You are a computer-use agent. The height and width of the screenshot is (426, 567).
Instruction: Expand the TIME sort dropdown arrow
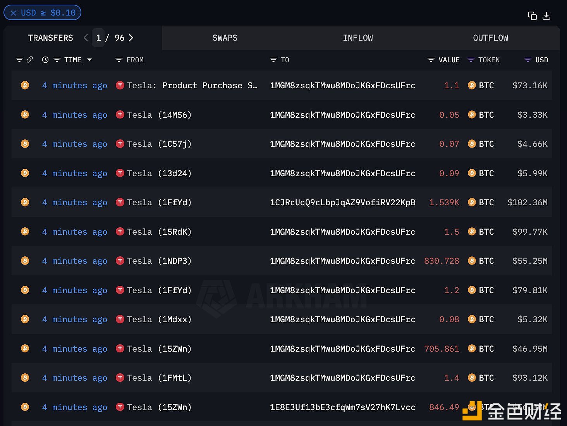[x=89, y=60]
